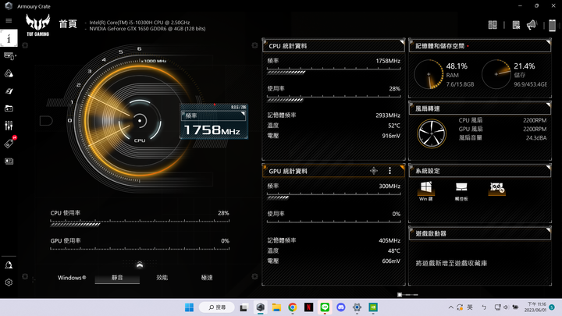Click the RAM usage circular gauge
This screenshot has width=562, height=316.
click(x=429, y=75)
